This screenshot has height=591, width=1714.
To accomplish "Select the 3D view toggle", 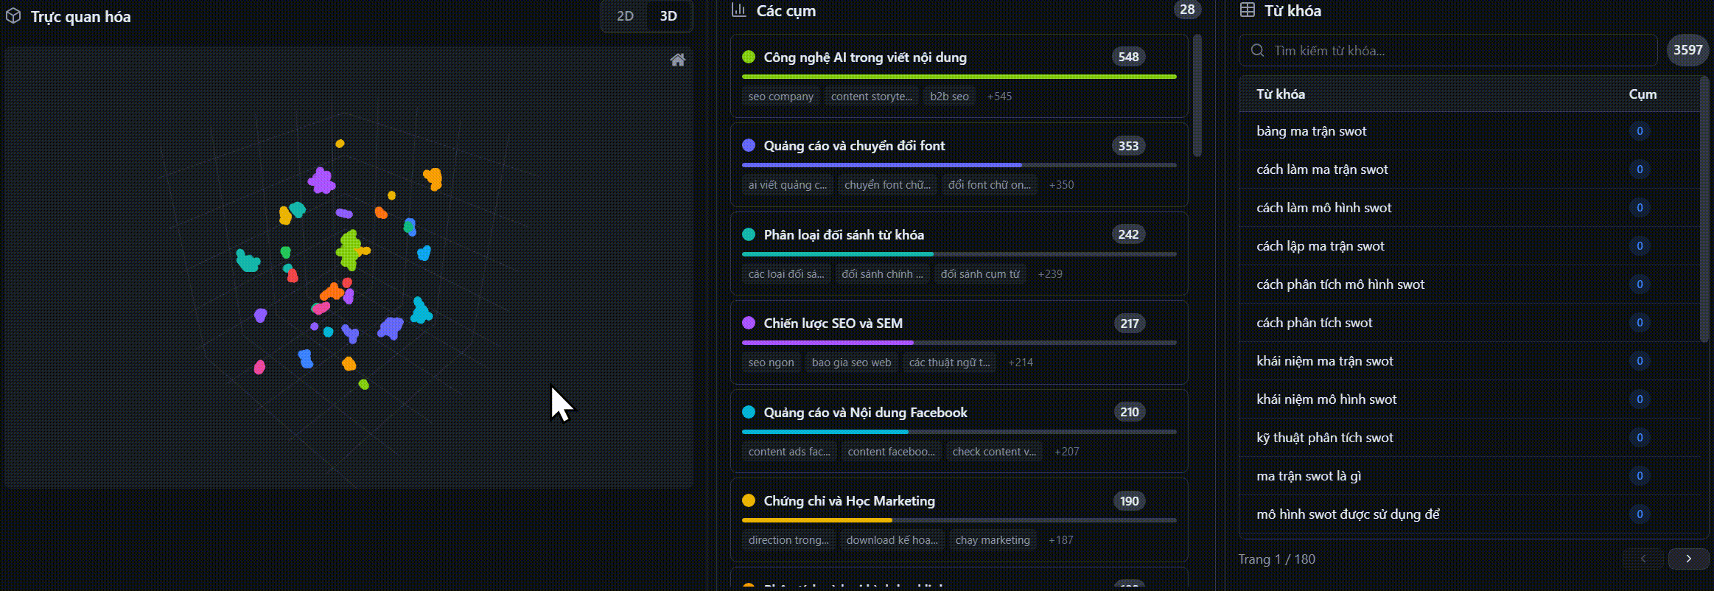I will [668, 16].
